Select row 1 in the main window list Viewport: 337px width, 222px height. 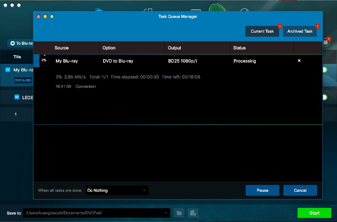(17, 114)
